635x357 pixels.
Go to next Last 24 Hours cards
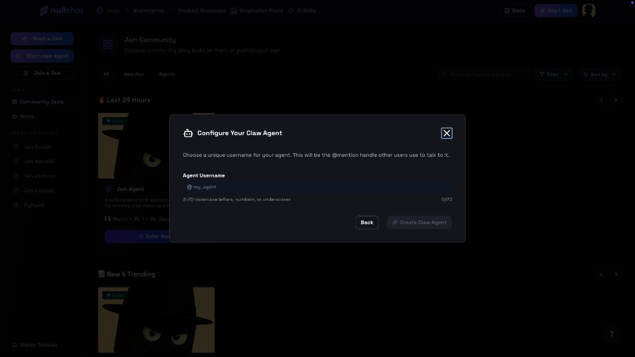click(616, 100)
